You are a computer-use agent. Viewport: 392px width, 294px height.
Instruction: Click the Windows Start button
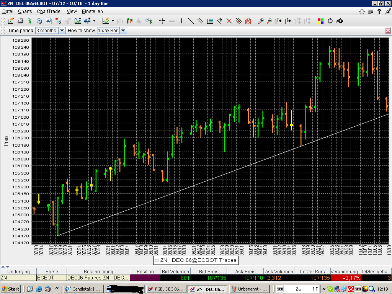click(11, 289)
